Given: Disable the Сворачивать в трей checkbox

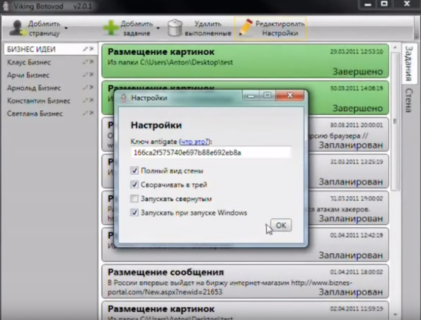Looking at the screenshot, I should pos(135,184).
